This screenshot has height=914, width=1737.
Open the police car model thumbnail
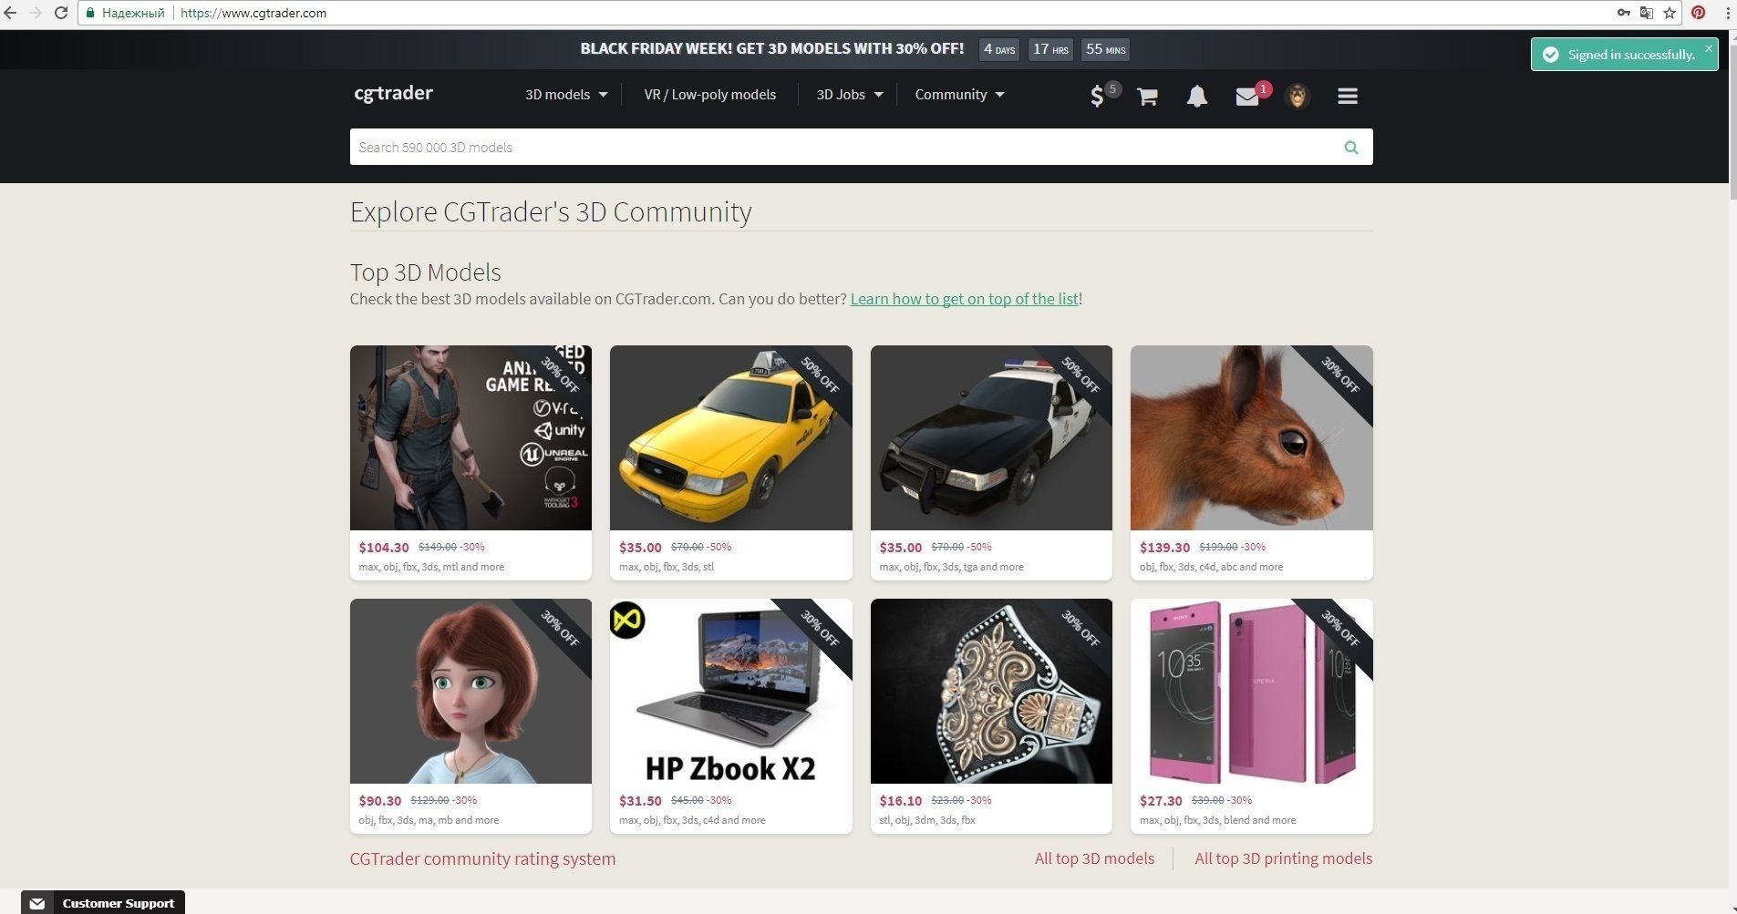tap(991, 437)
